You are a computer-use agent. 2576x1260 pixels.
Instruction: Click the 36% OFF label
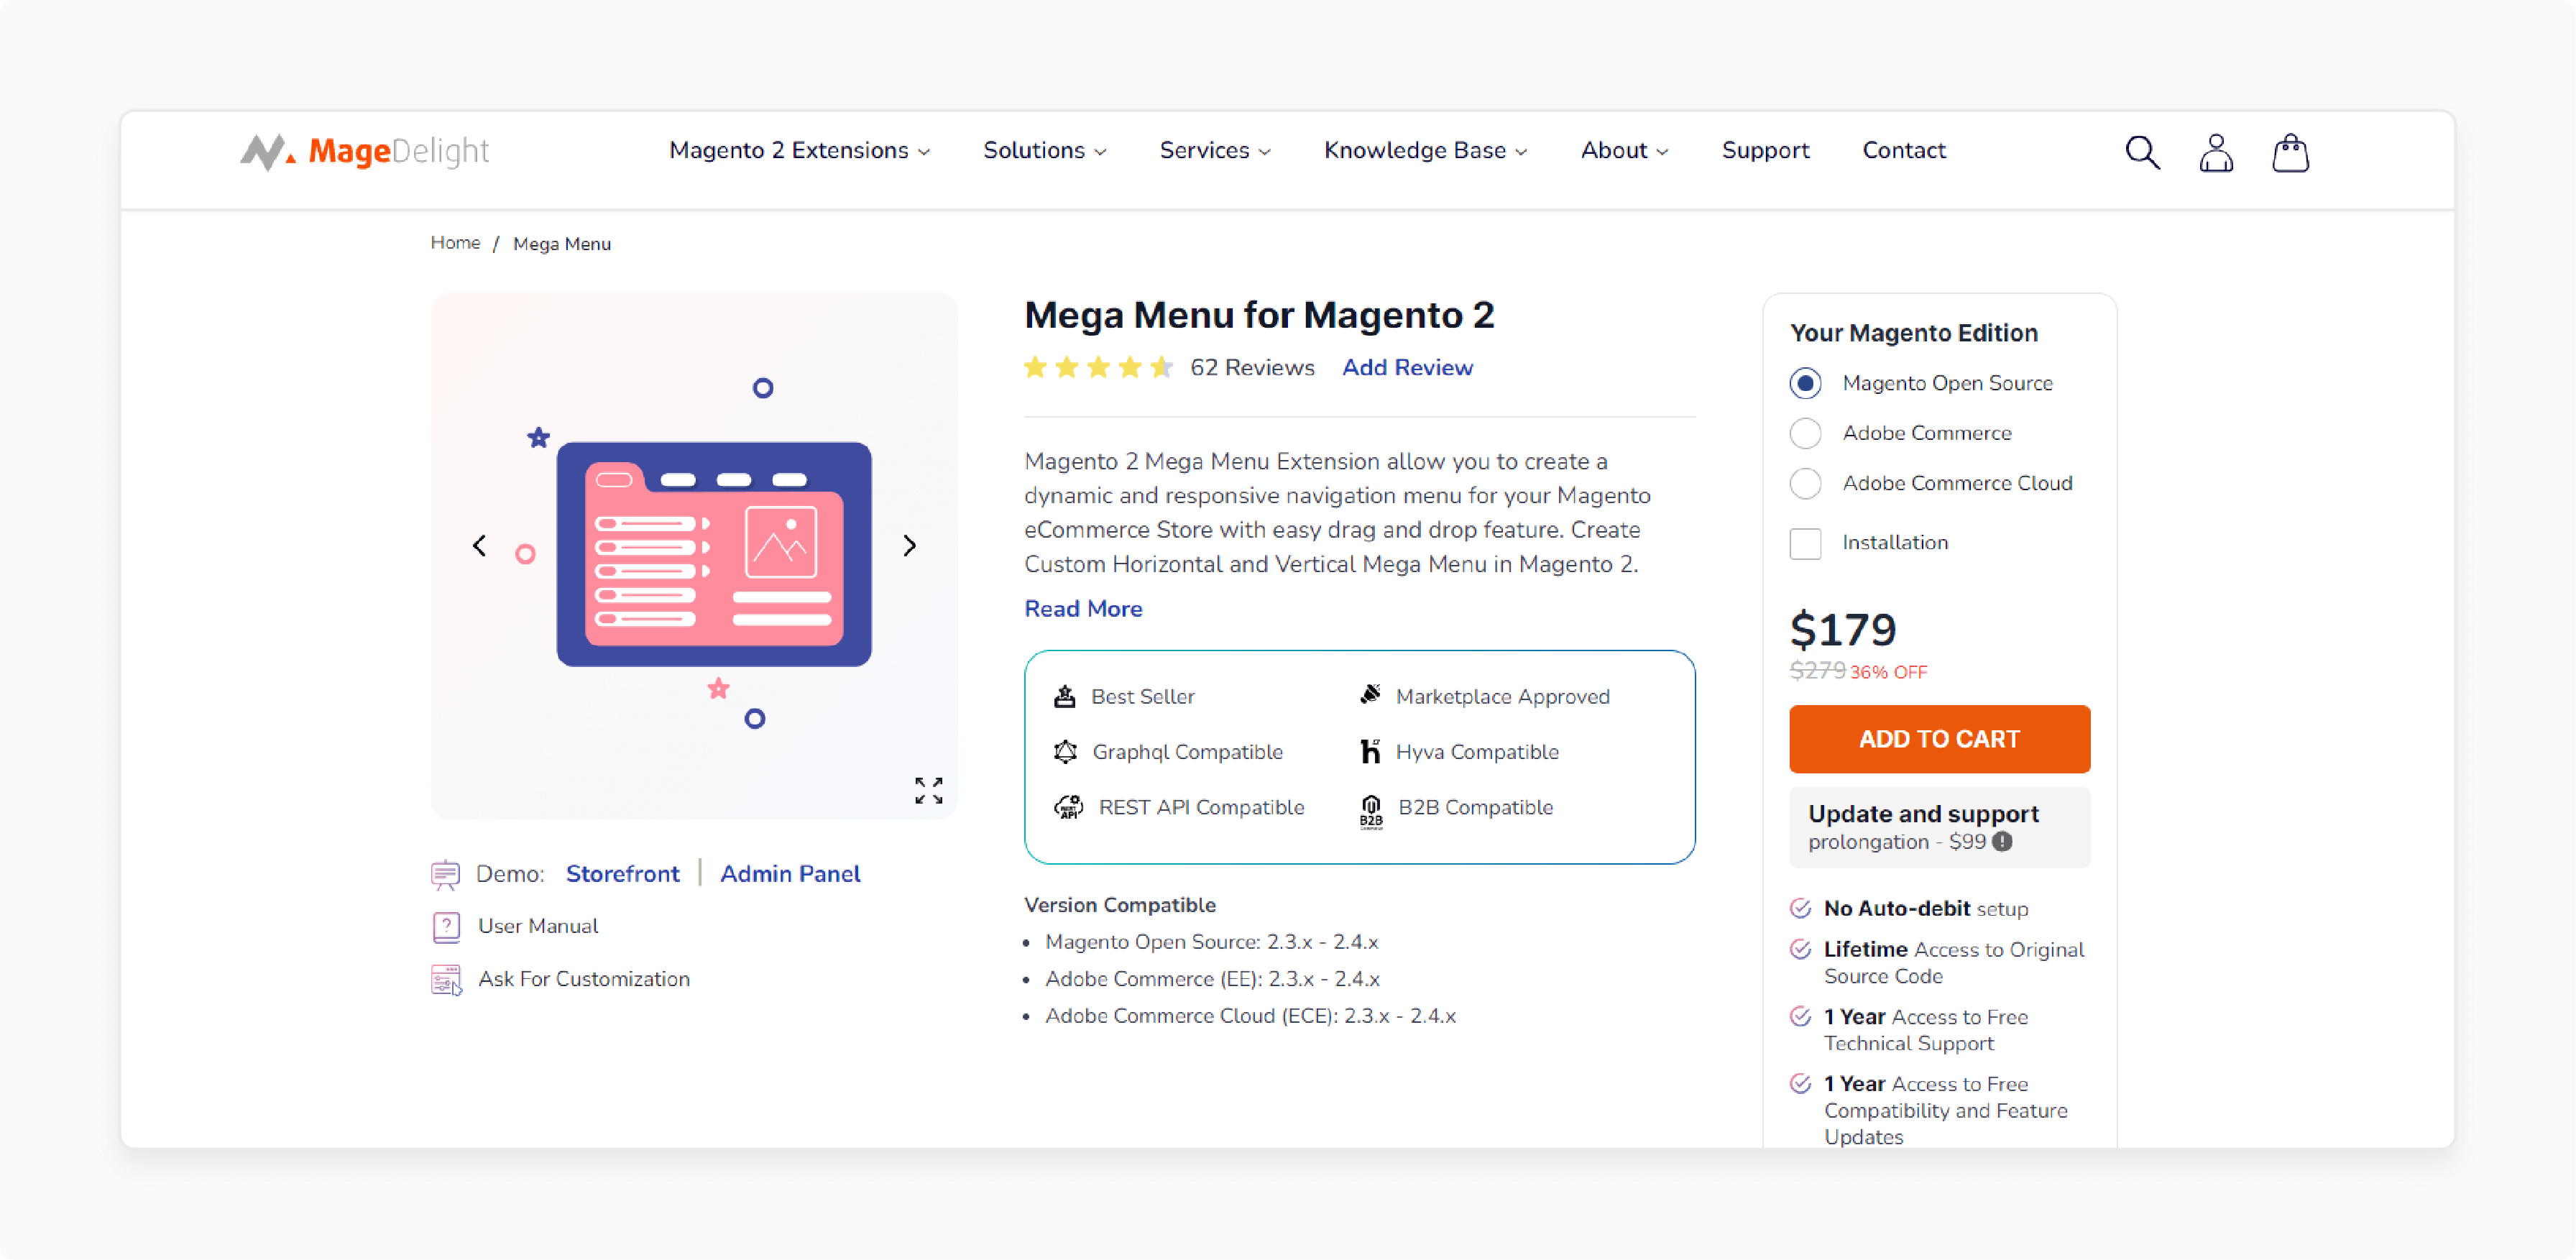(x=1888, y=672)
